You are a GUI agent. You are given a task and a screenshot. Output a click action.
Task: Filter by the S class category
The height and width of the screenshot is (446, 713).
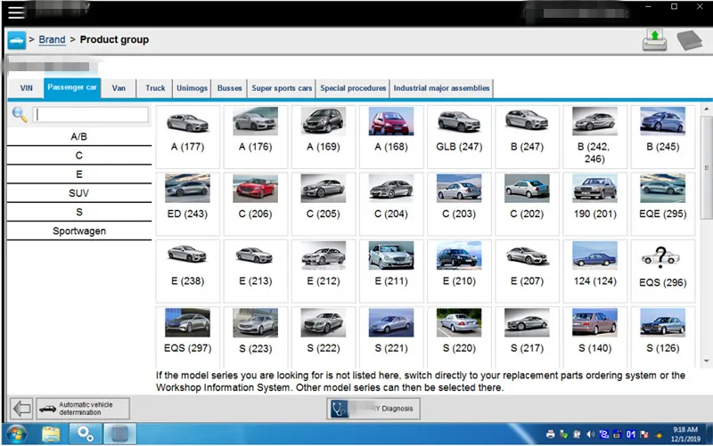tap(79, 212)
